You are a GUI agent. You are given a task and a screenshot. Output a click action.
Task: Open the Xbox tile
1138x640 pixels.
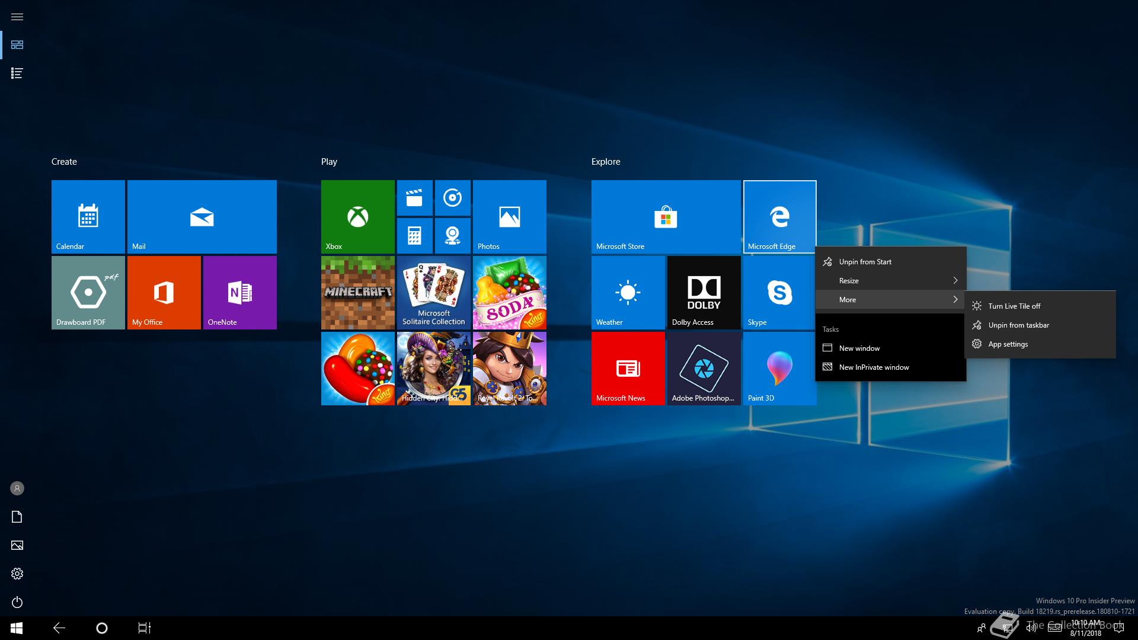357,217
